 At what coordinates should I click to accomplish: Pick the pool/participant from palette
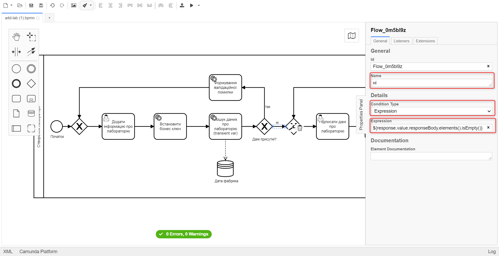click(16, 128)
